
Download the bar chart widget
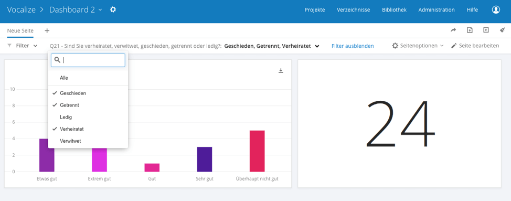pos(281,71)
